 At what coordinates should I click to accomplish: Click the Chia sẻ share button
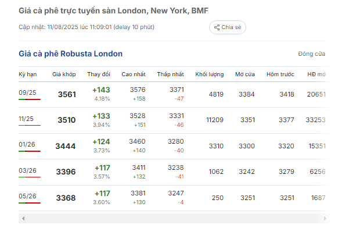(x=227, y=27)
